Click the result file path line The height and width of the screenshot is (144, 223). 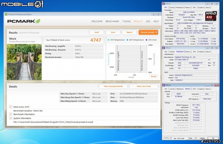[53, 122]
